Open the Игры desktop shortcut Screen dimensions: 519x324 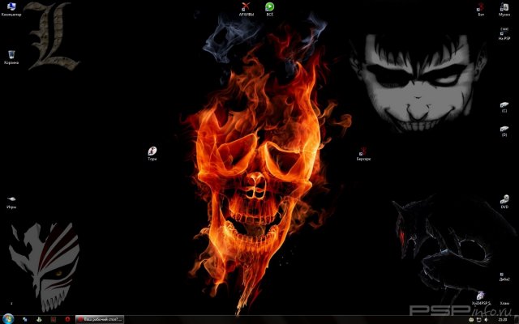pyautogui.click(x=11, y=199)
